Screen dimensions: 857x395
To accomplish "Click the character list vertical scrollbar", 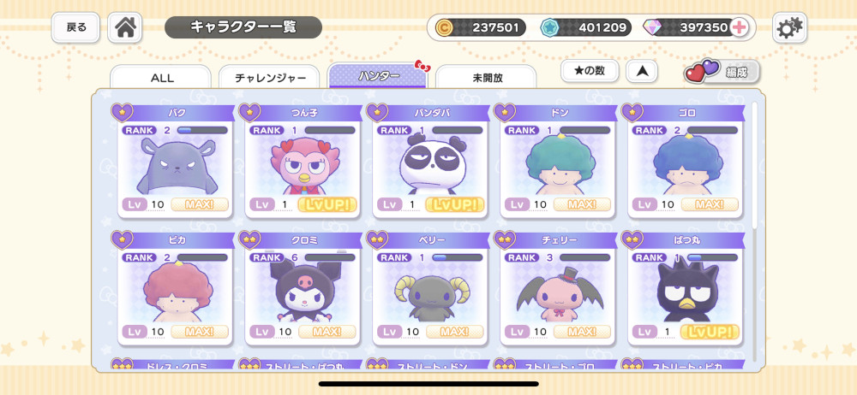I will (755, 163).
